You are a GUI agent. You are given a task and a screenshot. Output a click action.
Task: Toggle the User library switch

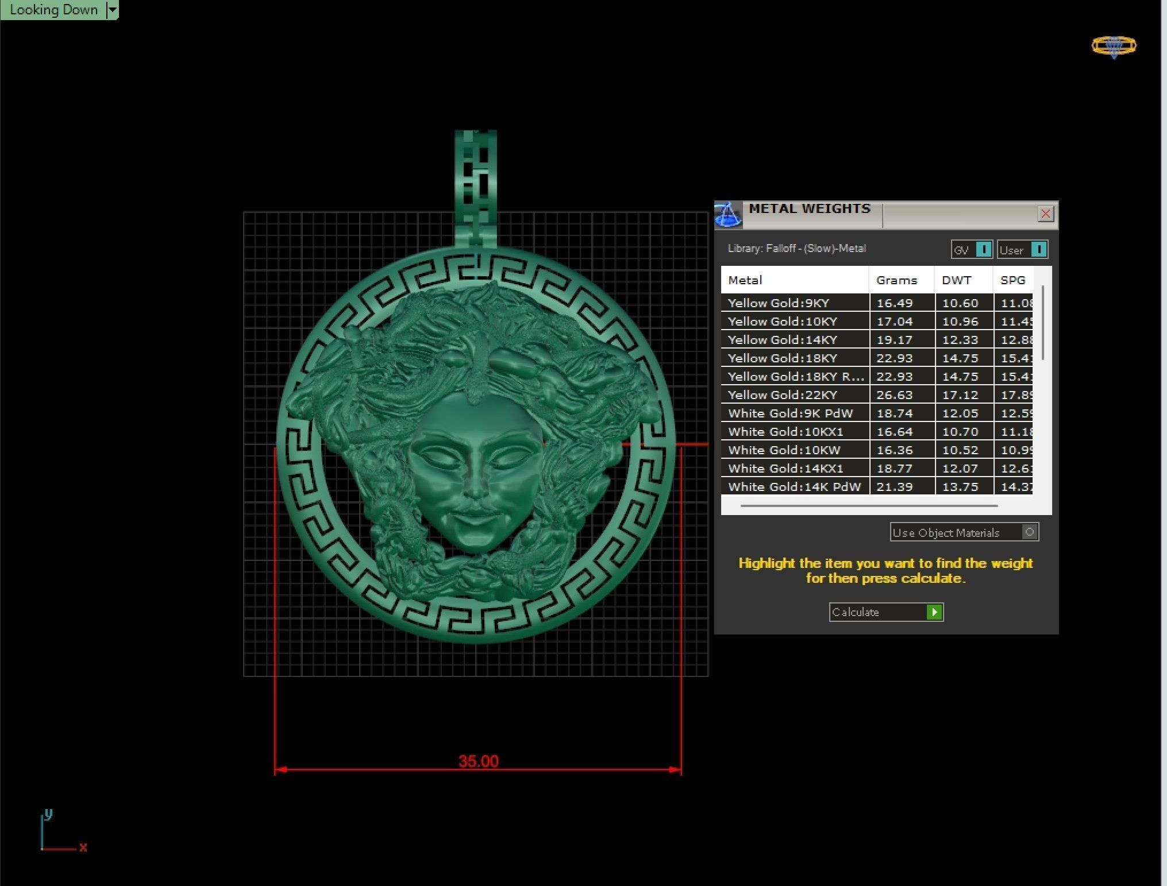point(1038,250)
